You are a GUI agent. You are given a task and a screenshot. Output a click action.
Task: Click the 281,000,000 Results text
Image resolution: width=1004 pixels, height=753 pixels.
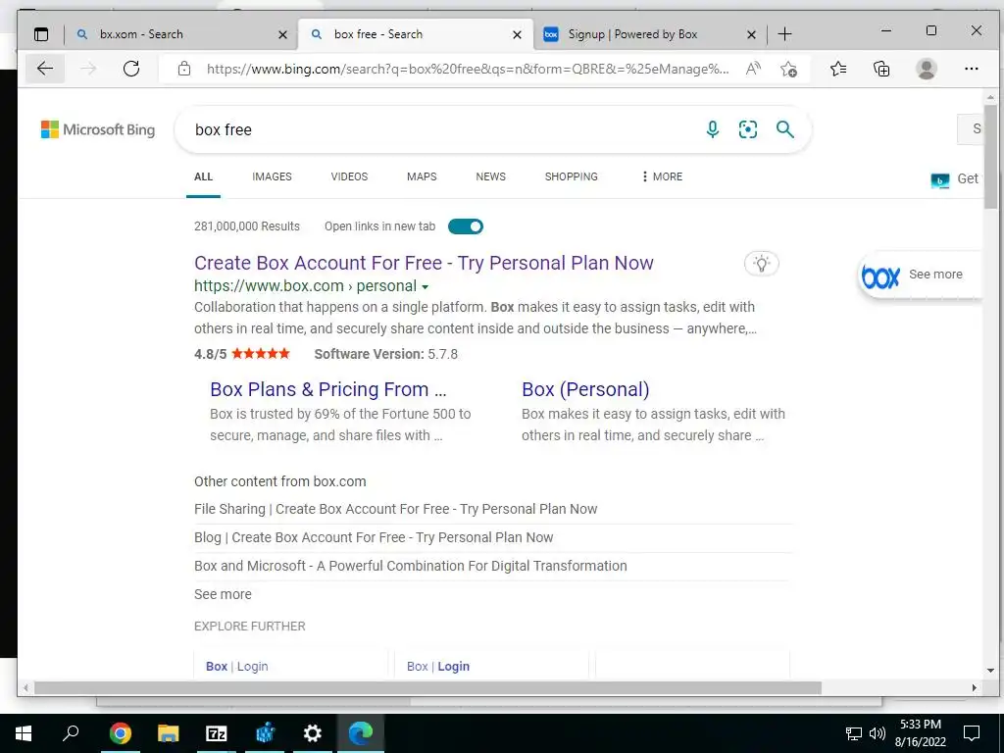246,226
